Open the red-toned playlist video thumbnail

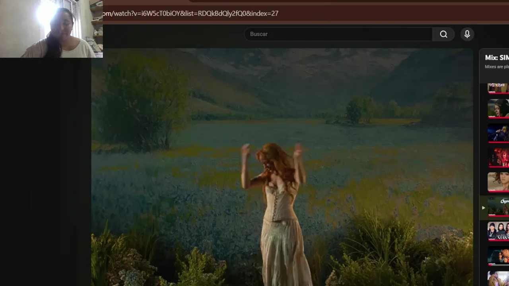[x=498, y=157]
